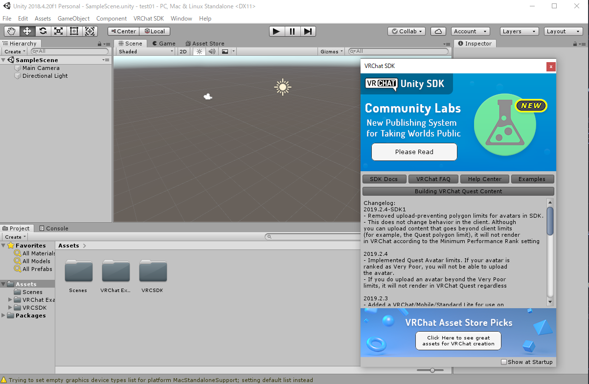Select the Rotate tool
Screen dimensions: 589x384
43,31
